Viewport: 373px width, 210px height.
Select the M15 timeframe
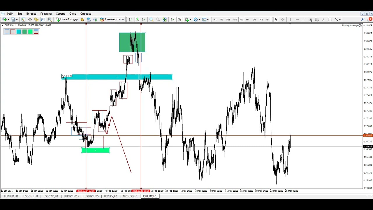coord(228,20)
